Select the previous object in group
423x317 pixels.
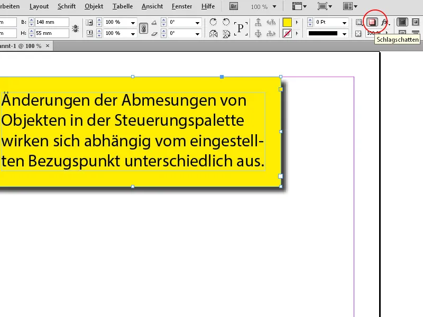(271, 22)
